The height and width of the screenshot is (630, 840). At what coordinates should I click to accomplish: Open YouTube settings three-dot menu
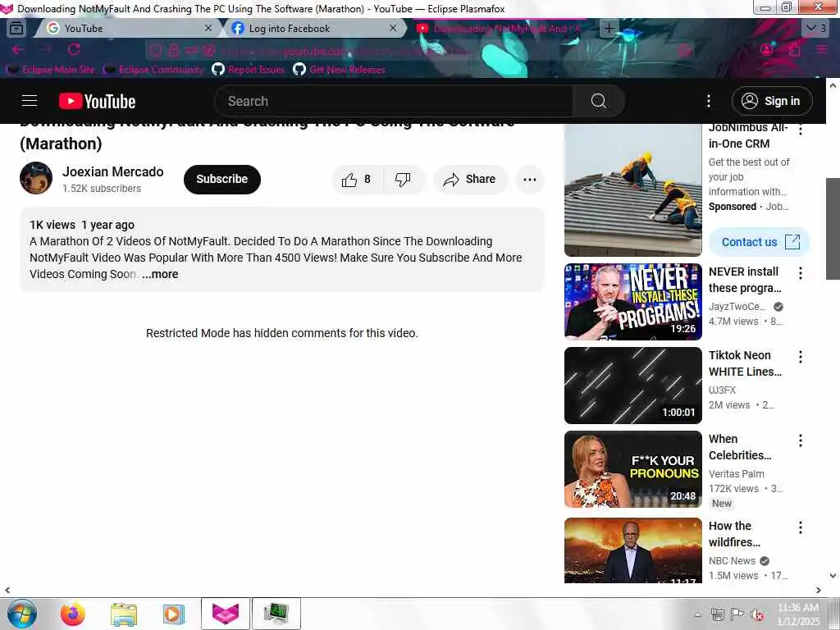[708, 101]
